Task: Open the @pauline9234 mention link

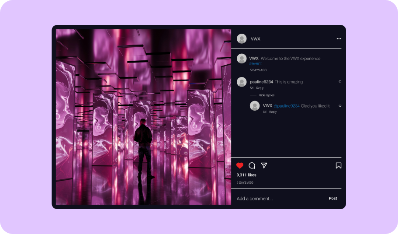Action: (x=287, y=106)
